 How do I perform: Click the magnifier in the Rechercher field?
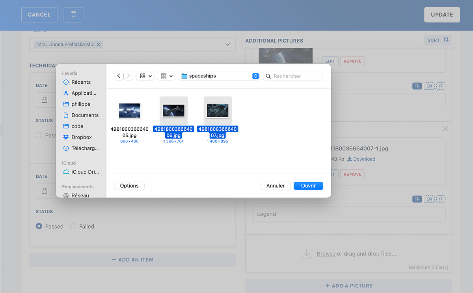[x=268, y=75]
